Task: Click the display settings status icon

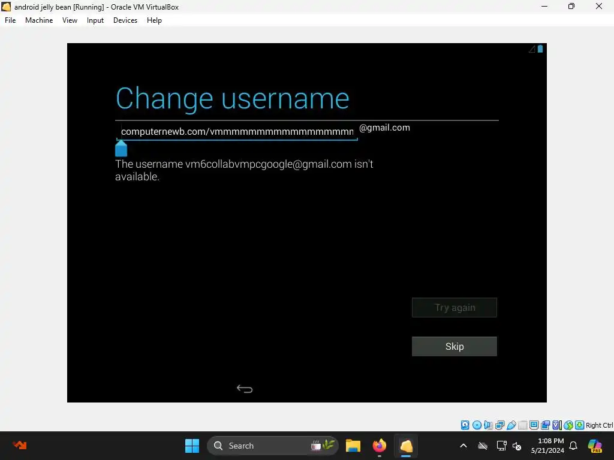Action: tap(534, 425)
